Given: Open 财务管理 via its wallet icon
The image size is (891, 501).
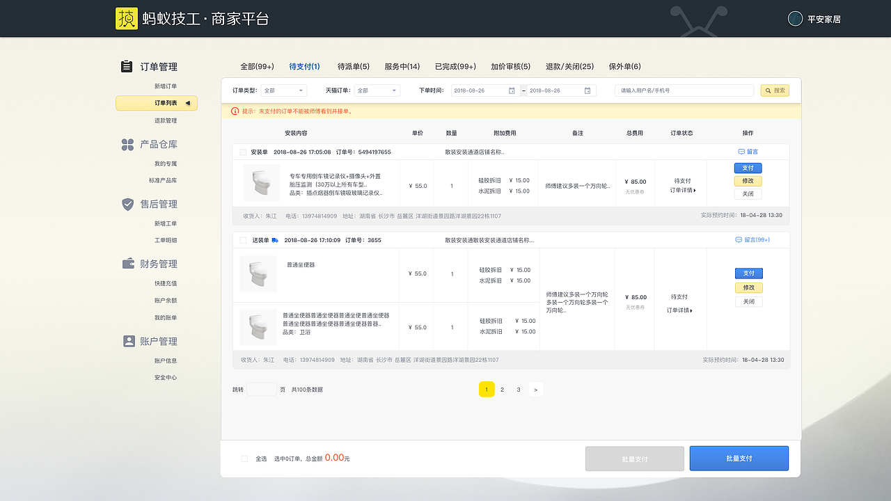Looking at the screenshot, I should pos(128,264).
